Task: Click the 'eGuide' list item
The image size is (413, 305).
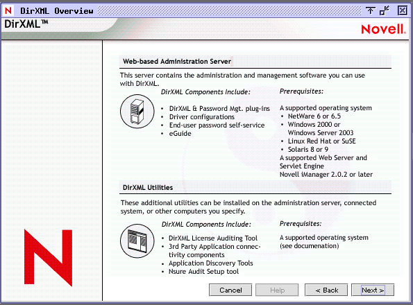Action: pyautogui.click(x=180, y=134)
